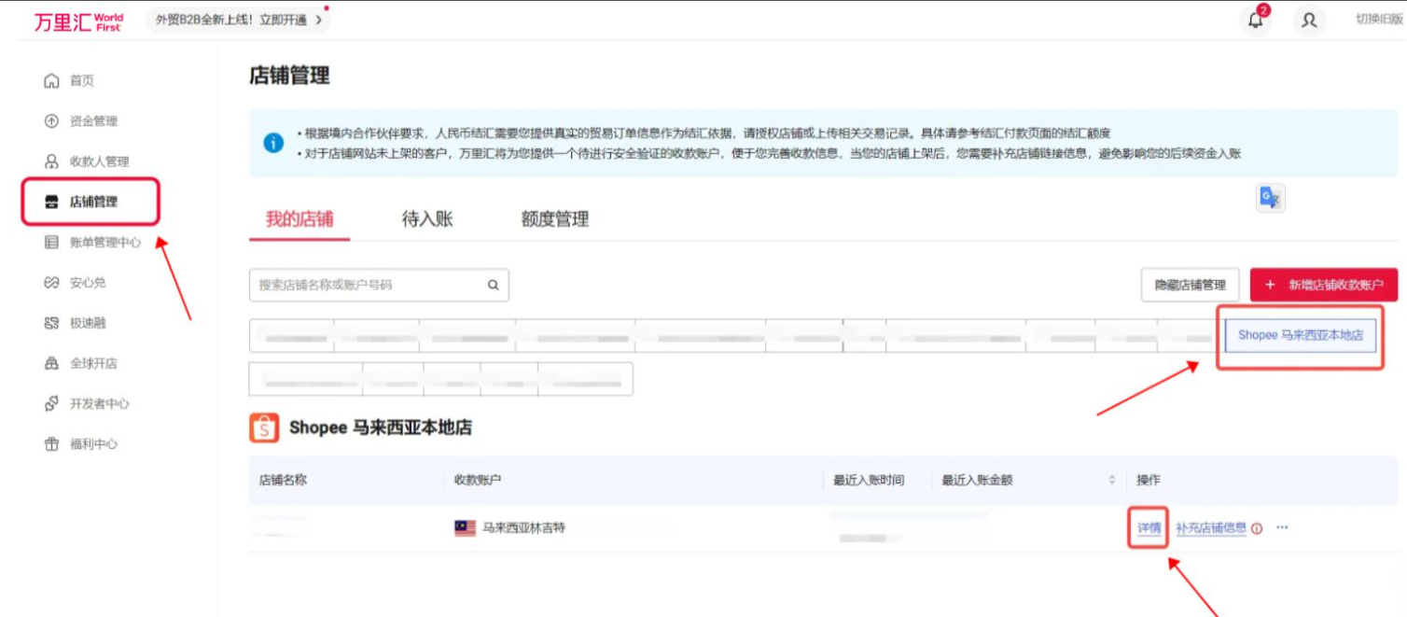The height and width of the screenshot is (617, 1407).
Task: Click the 新增店铺收款账户 button
Action: pyautogui.click(x=1323, y=286)
